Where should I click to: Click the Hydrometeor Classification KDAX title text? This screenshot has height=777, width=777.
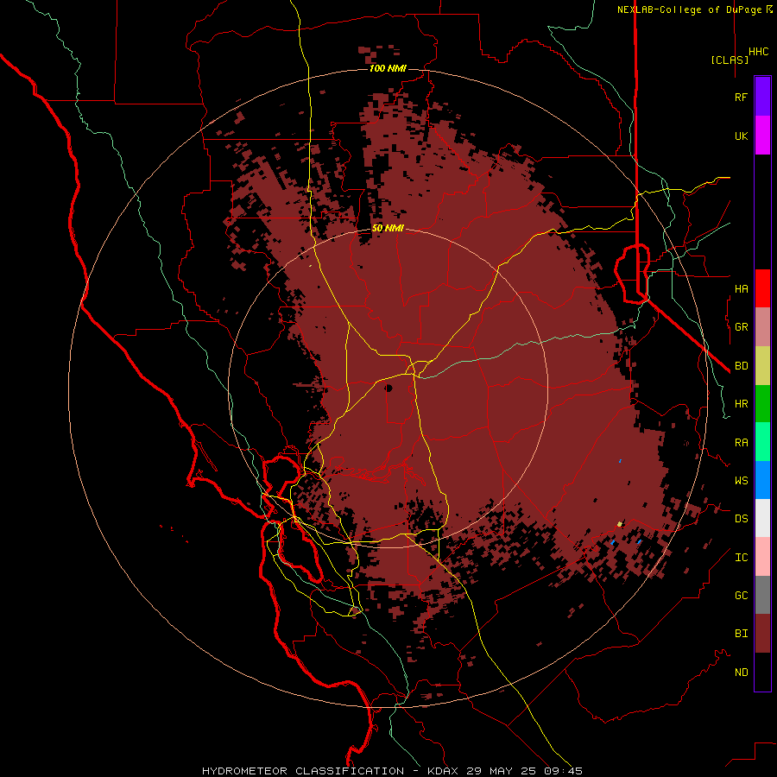pos(392,771)
